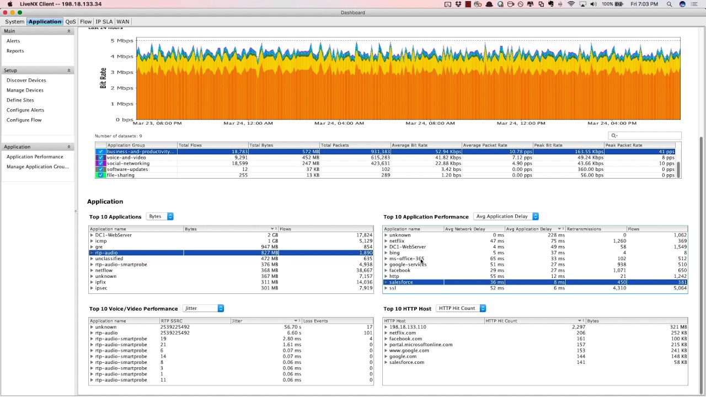Open Spotlight search magnifier icon
This screenshot has height=397, width=706.
click(x=670, y=4)
